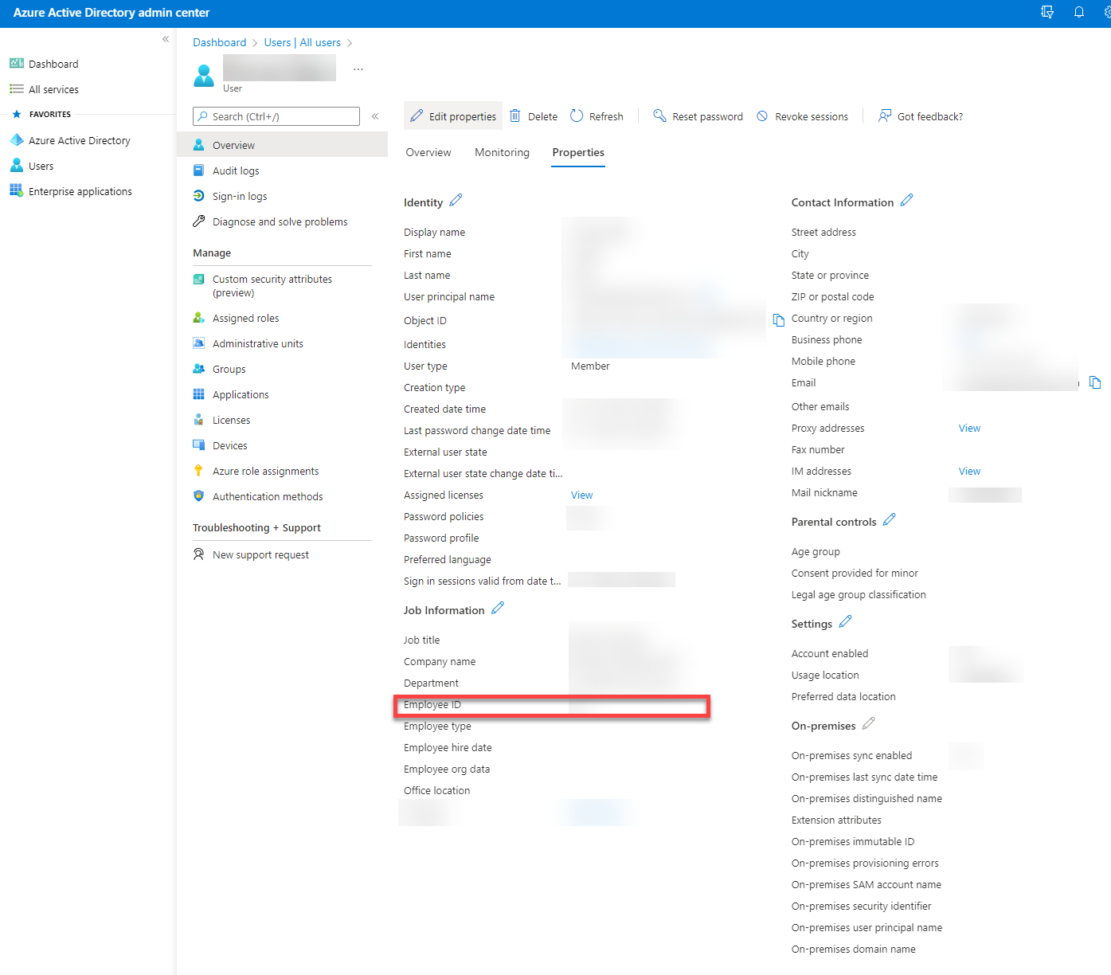This screenshot has height=975, width=1111.
Task: Click Got feedback?
Action: tap(921, 116)
